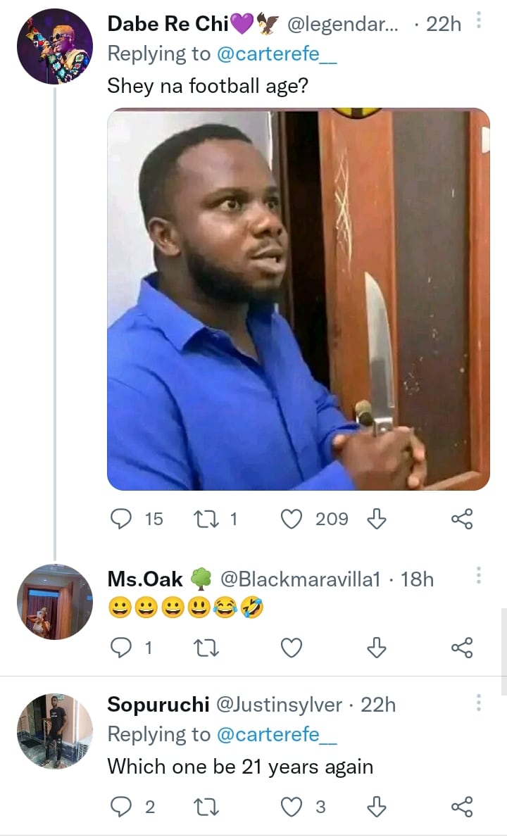Download icon under Dabe Re Chi's tweet
Screen dimensions: 507x837
(x=377, y=520)
